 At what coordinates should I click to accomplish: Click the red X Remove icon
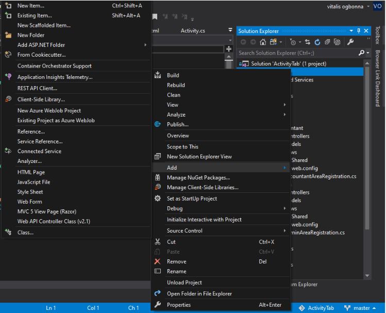coord(157,261)
